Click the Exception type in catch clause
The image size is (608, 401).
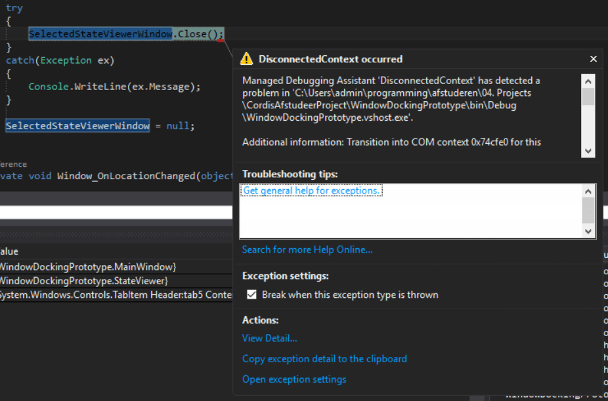[x=66, y=60]
